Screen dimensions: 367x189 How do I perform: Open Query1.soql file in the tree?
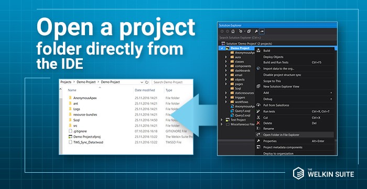click(240, 111)
